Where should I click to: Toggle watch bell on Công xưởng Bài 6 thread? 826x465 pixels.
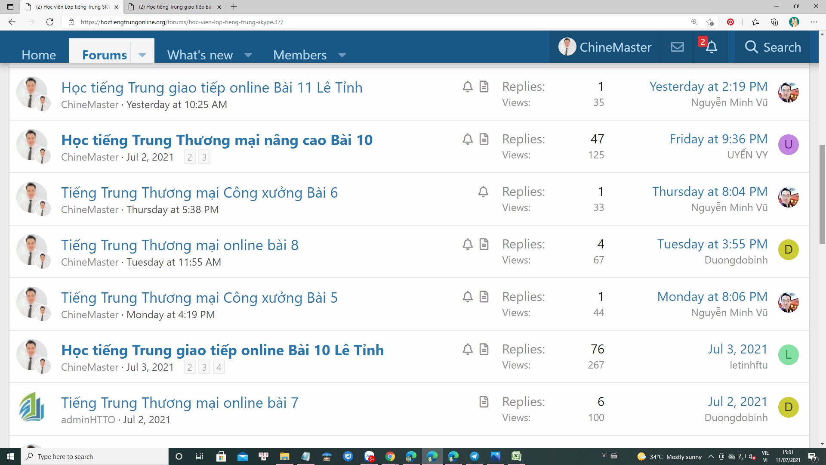tap(483, 192)
